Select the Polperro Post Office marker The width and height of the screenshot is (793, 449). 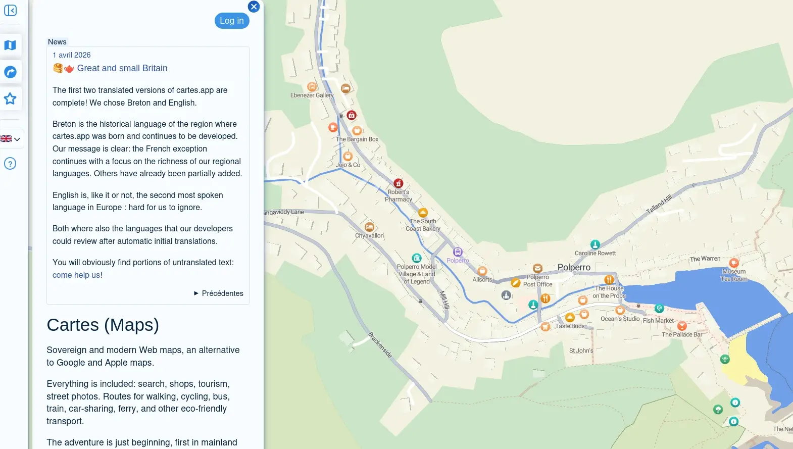click(538, 268)
